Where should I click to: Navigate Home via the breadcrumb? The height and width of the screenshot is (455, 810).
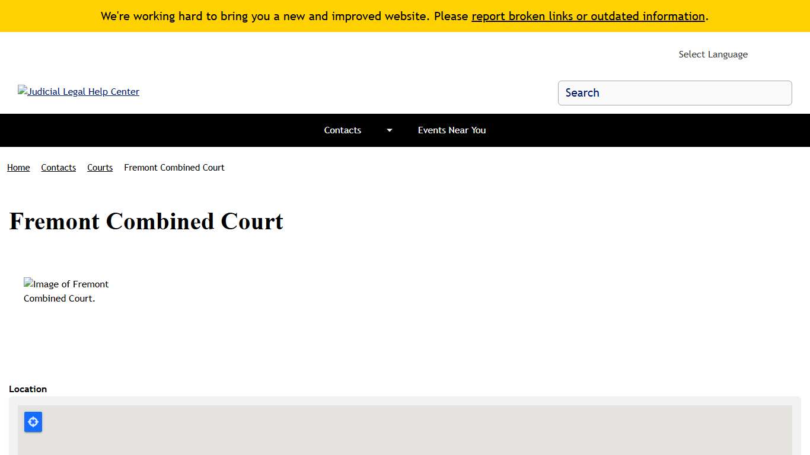click(18, 168)
